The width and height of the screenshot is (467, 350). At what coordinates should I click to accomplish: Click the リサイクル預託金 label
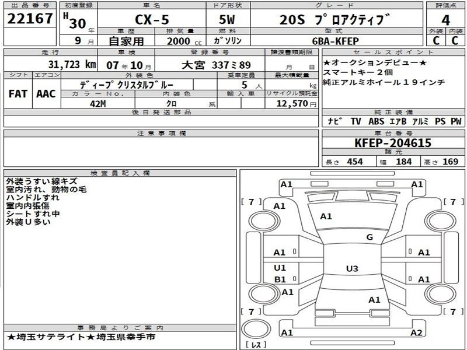291,93
